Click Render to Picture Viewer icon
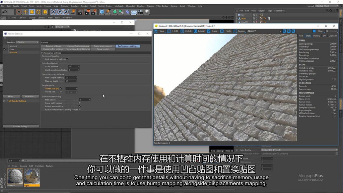This screenshot has width=343, height=193. pos(87,12)
